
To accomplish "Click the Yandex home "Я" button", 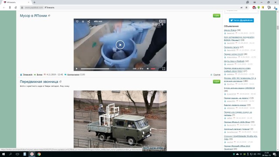I will point(10,7).
